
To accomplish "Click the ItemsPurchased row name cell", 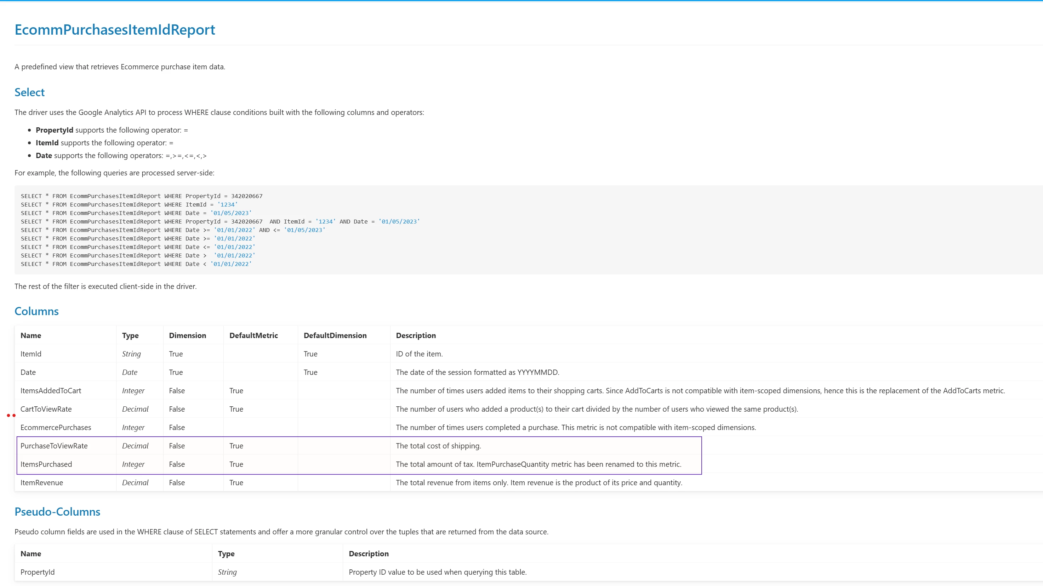I will coord(46,464).
